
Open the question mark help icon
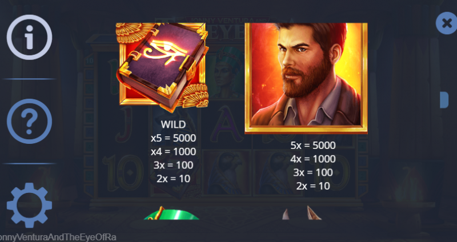point(30,121)
